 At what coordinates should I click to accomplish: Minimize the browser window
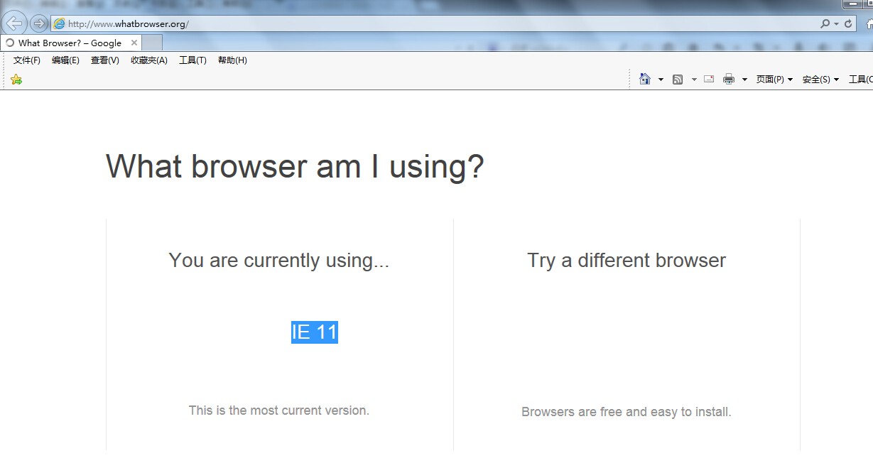(x=852, y=4)
